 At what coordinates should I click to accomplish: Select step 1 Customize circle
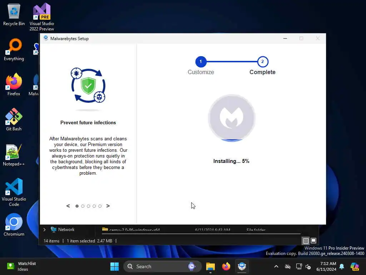click(x=201, y=62)
